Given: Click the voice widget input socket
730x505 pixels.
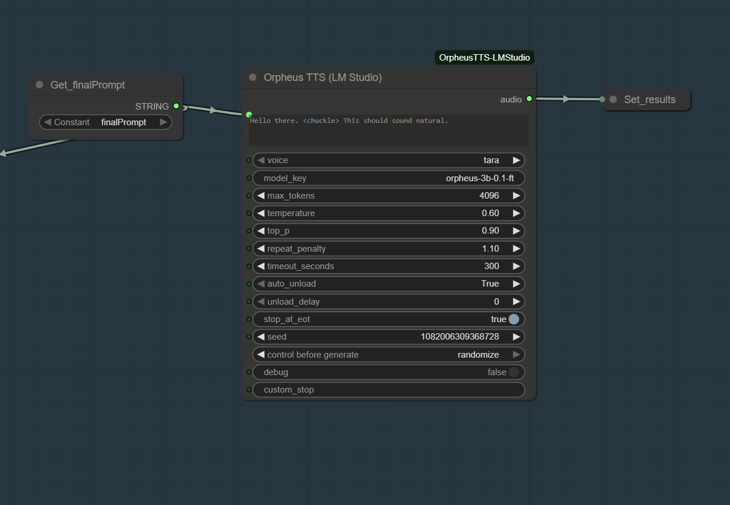Looking at the screenshot, I should click(249, 160).
